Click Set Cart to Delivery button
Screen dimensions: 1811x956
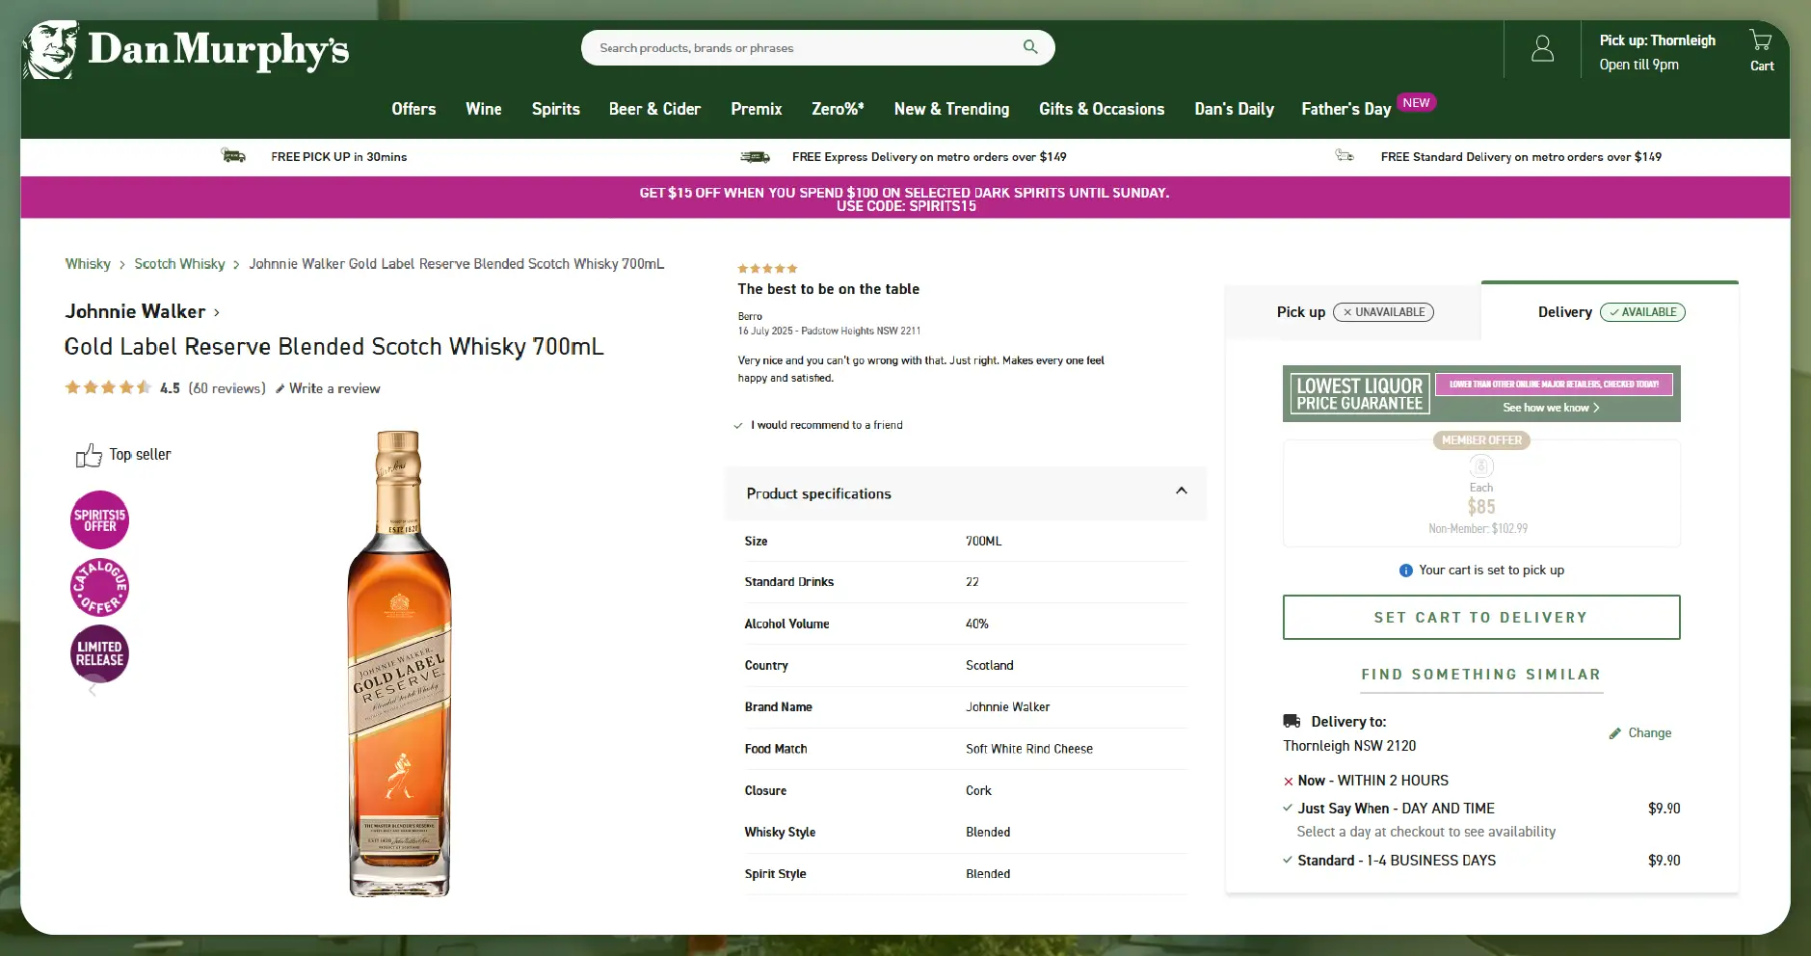point(1480,617)
